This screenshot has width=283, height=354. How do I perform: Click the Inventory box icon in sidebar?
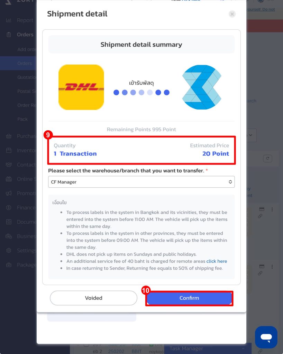tap(9, 150)
